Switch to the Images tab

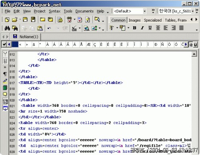[x=134, y=20]
